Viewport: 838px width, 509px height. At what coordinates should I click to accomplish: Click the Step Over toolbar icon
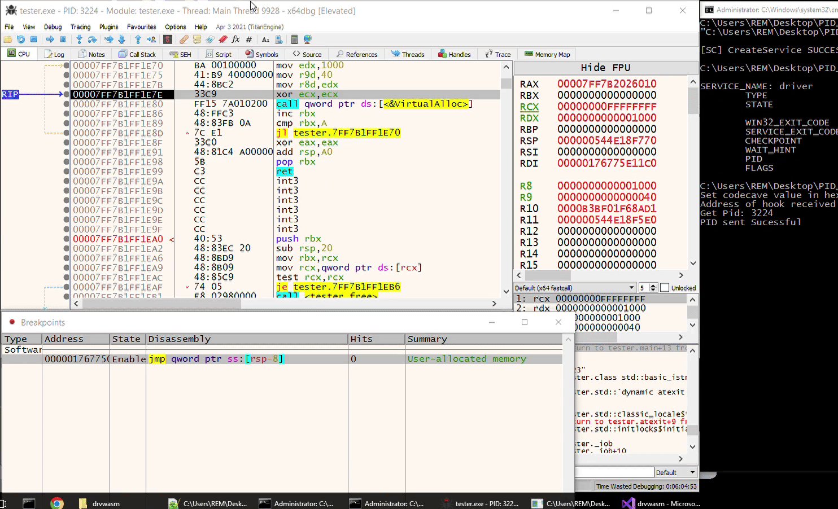coord(92,40)
